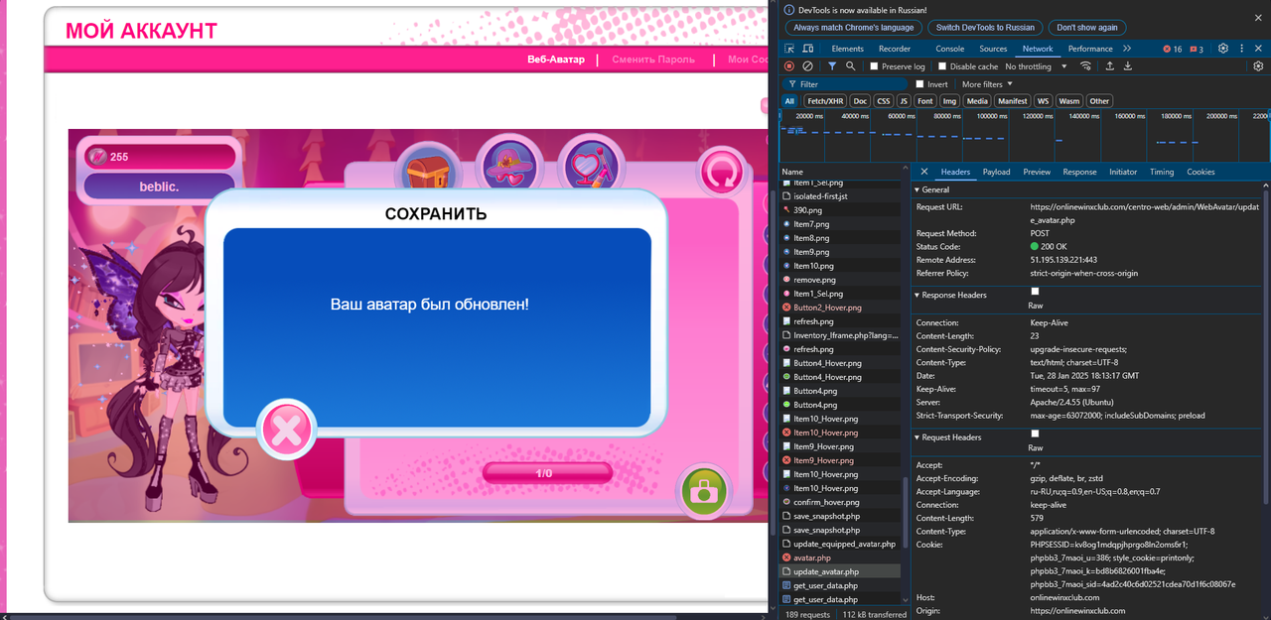
Task: Show more DevTools tabs via chevrons
Action: [x=1127, y=49]
